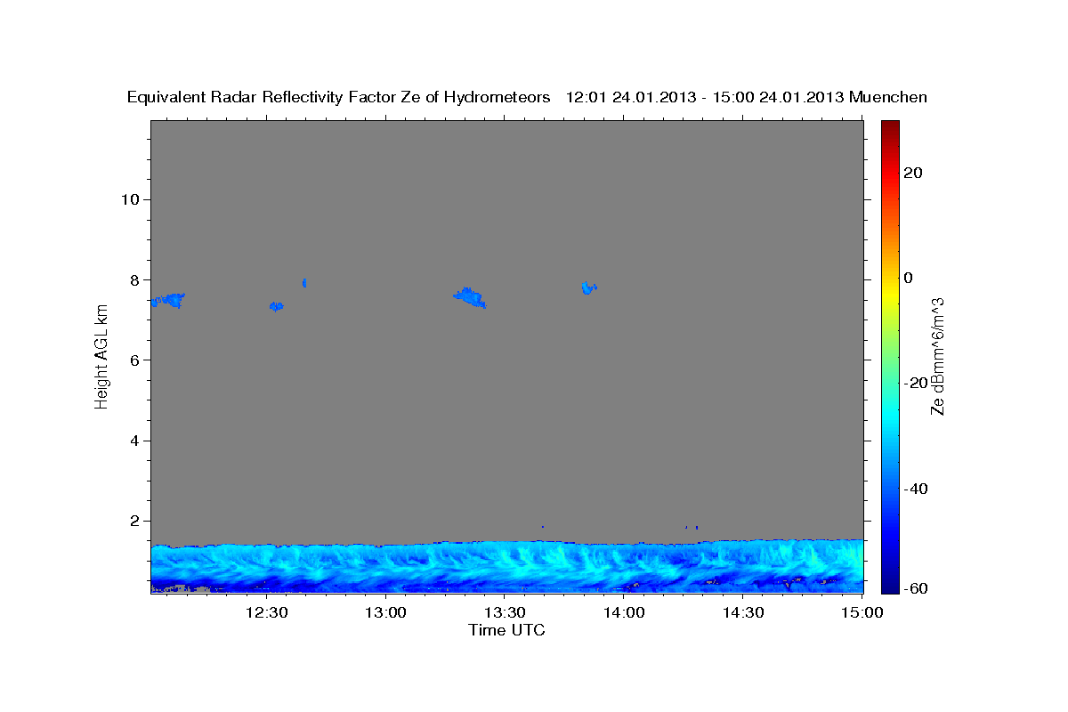Click the 14:00 time tick label
Image resolution: width=1068 pixels, height=712 pixels.
624,612
